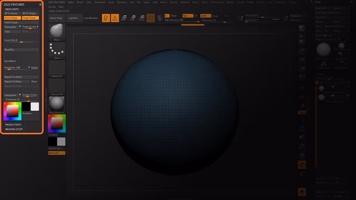
Task: Open the Zscript menu
Action: tap(52, 7)
